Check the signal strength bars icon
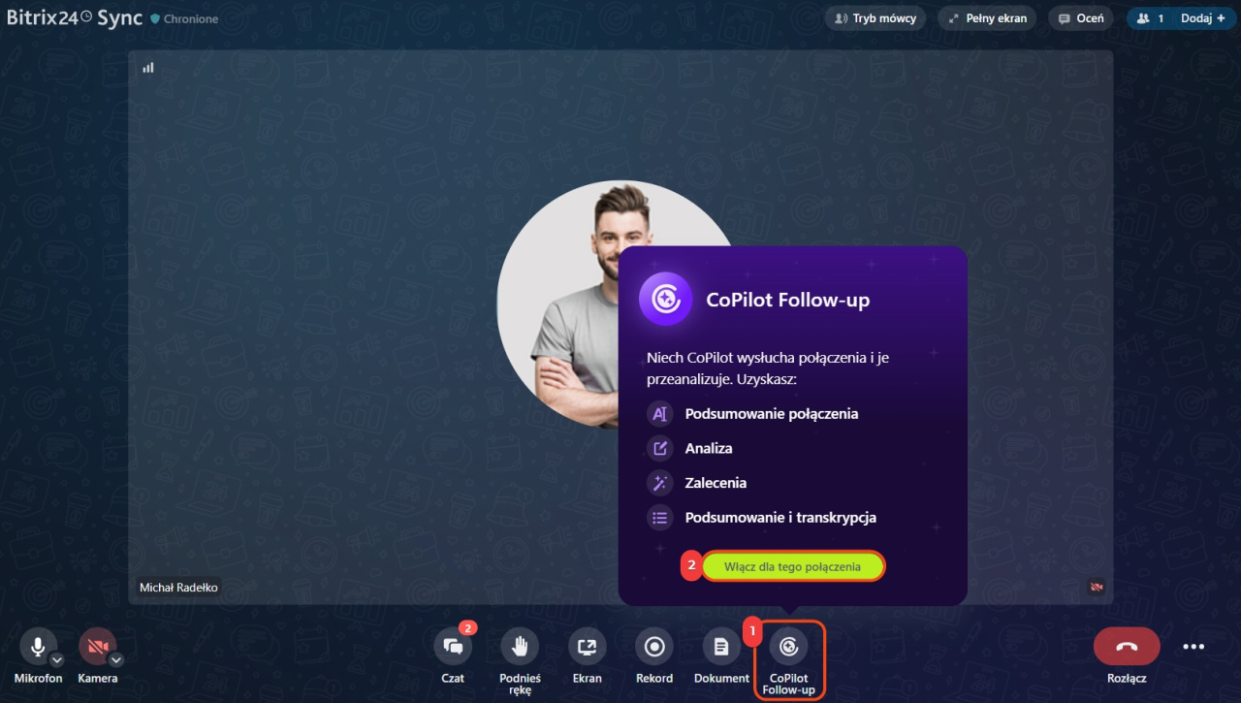Image resolution: width=1241 pixels, height=703 pixels. click(148, 68)
